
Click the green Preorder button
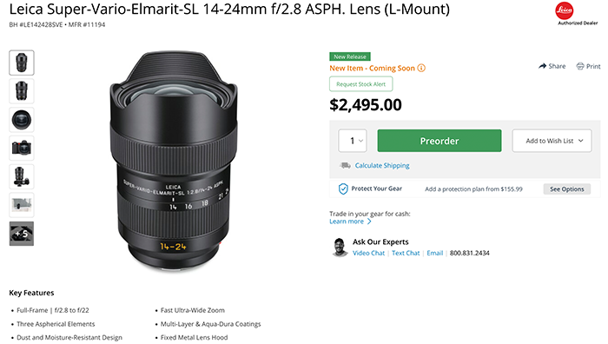(x=439, y=141)
